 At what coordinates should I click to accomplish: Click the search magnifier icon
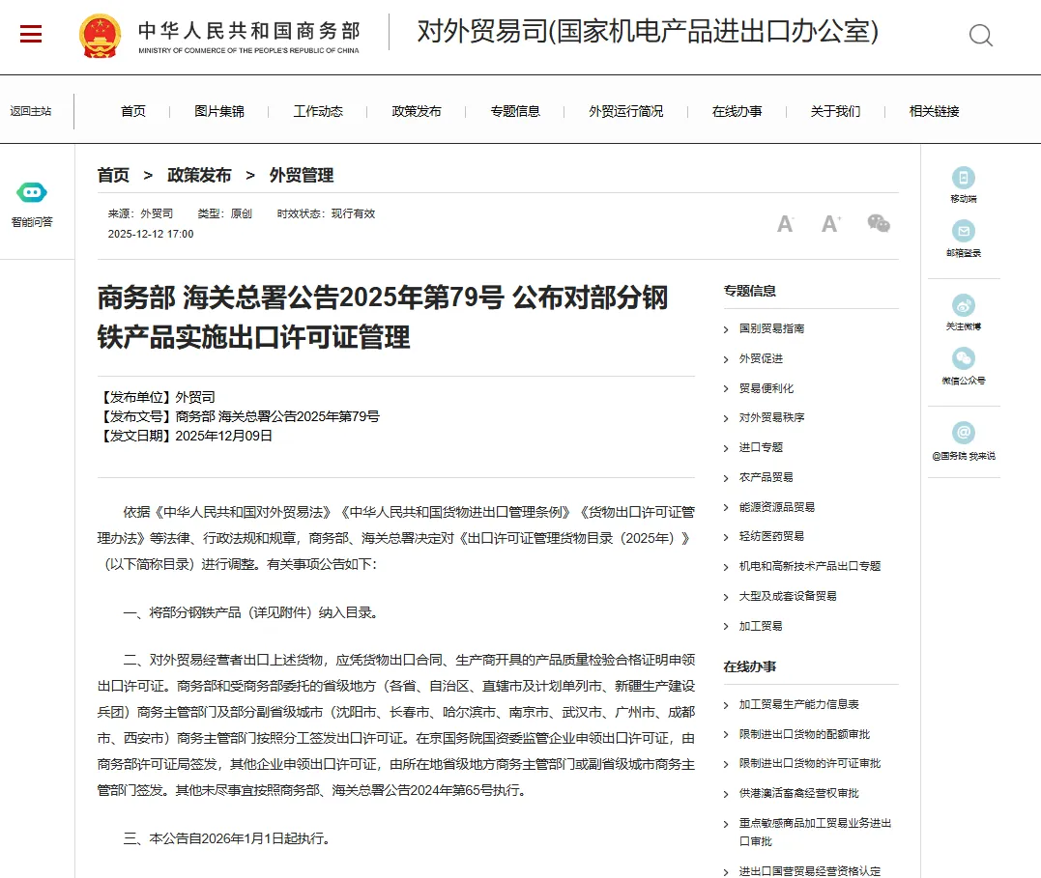coord(981,35)
